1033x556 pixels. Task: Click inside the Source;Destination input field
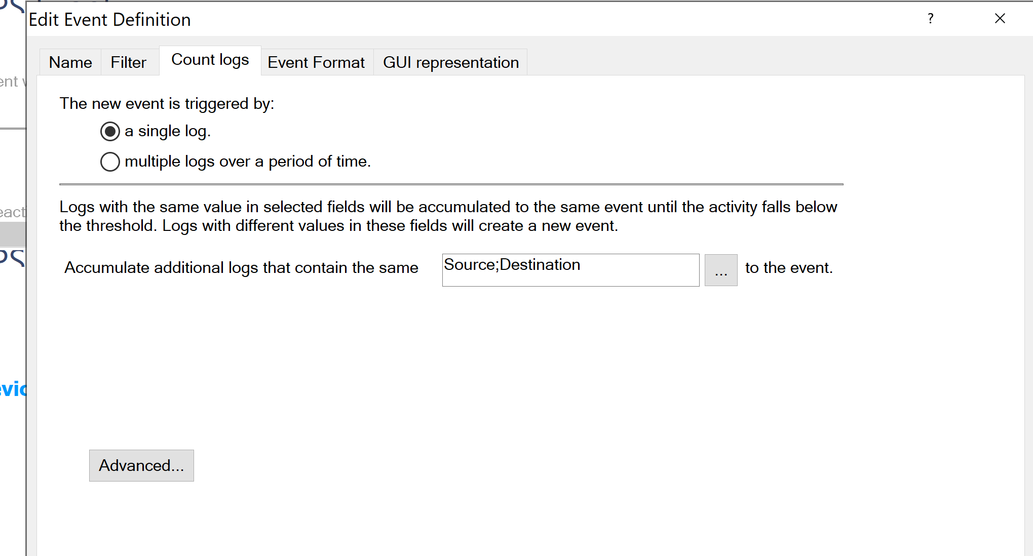click(x=570, y=270)
